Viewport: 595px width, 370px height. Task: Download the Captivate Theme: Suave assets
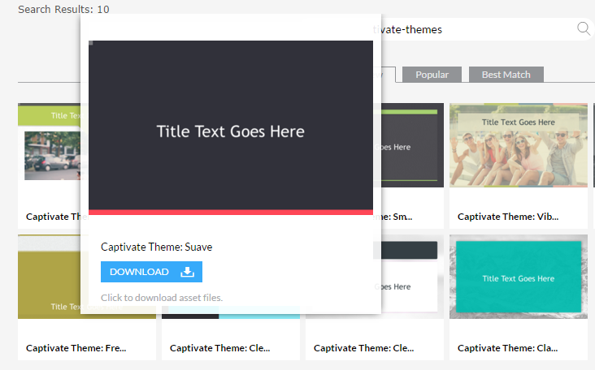pyautogui.click(x=151, y=272)
